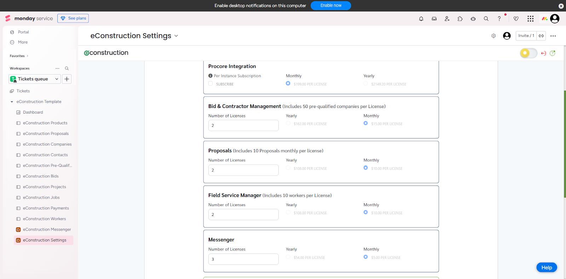Click the red logout arrow icon
566x279 pixels.
point(543,53)
